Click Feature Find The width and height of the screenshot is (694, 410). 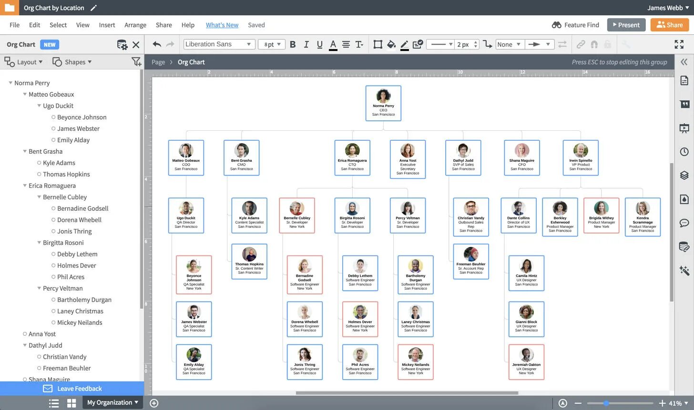[x=575, y=25]
